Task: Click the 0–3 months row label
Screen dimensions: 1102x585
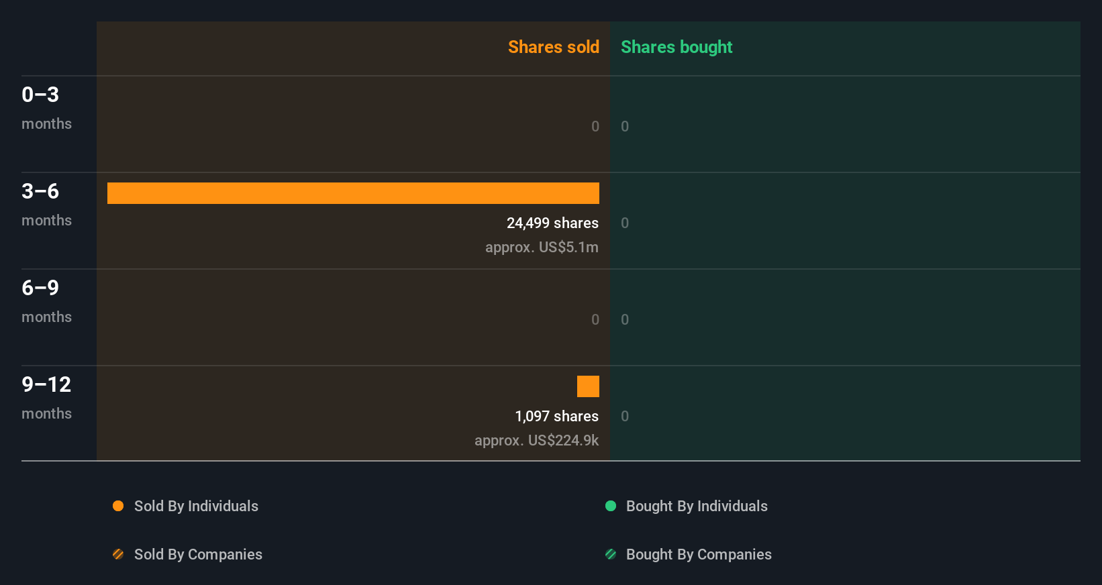Action: click(46, 107)
